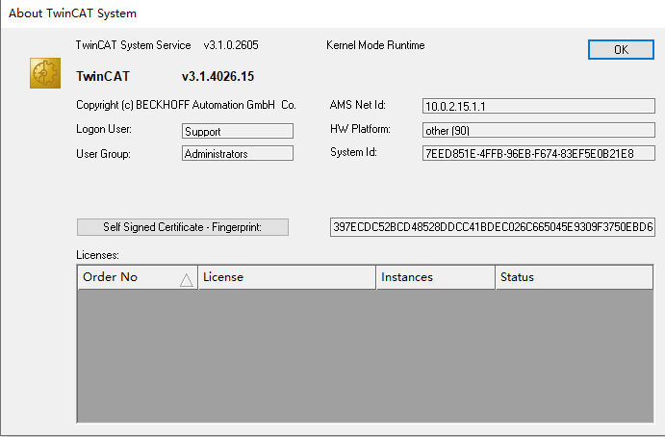Image resolution: width=665 pixels, height=437 pixels.
Task: Click the AMS Net Id: label
Action: click(358, 105)
